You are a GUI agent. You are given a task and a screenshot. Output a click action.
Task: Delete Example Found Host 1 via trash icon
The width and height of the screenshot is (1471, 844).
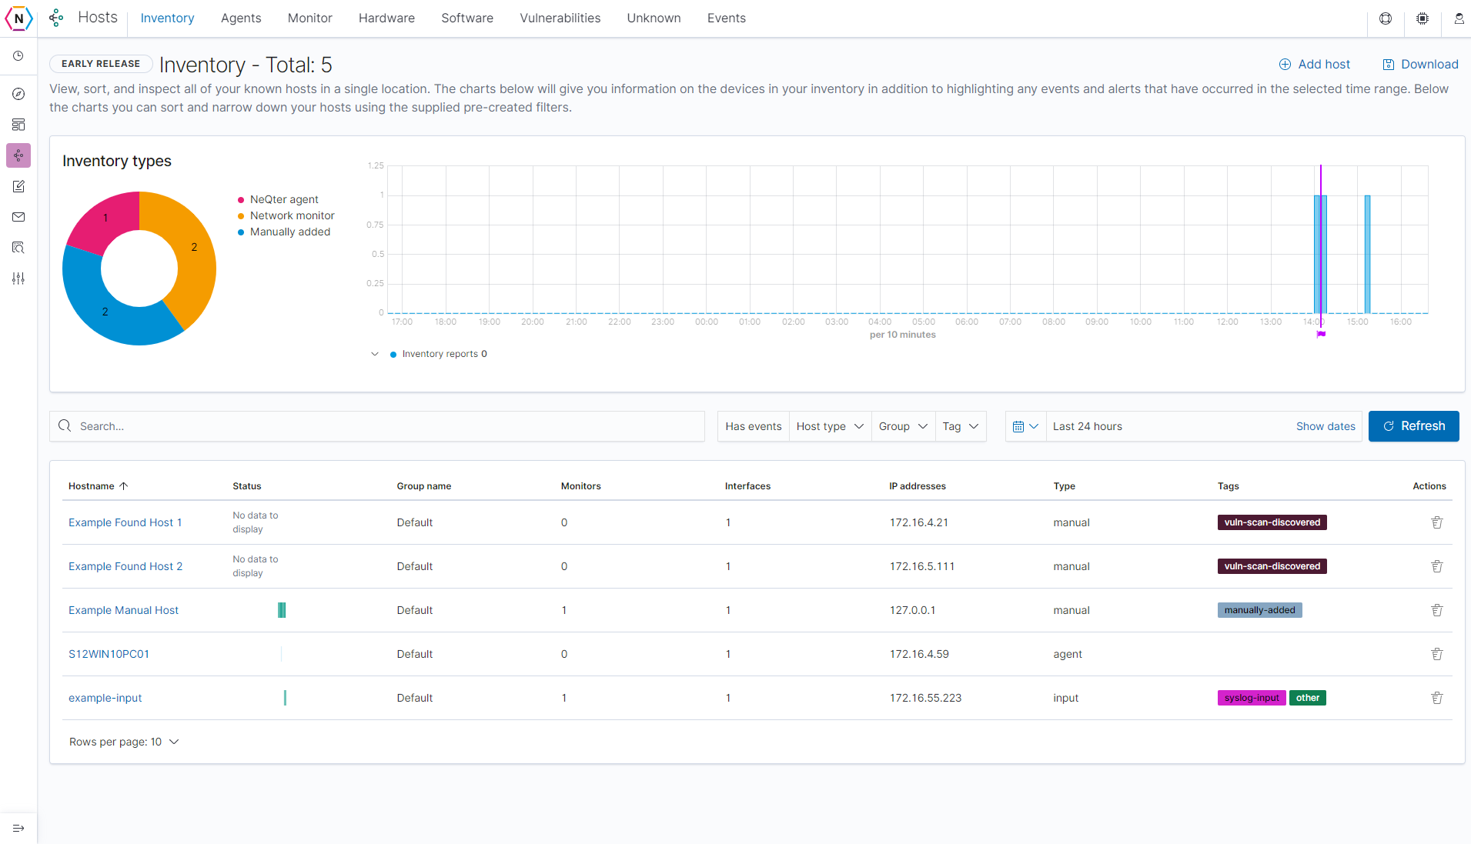click(x=1436, y=522)
